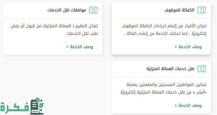Click the header bar of نقل خدمات العمالة المنزلية card

point(161,69)
